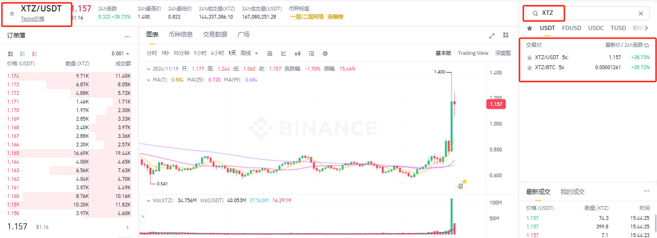Switch chart to Trading View

tap(473, 53)
